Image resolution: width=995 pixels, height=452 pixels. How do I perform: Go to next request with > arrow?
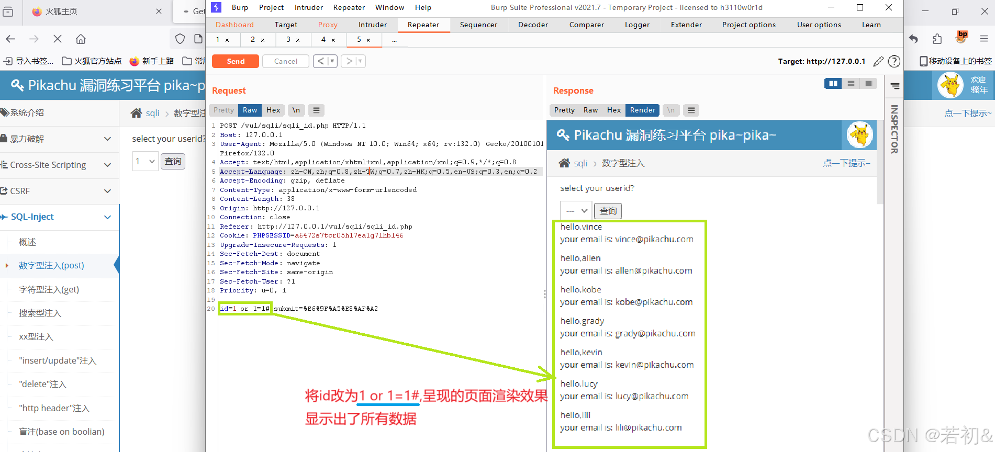349,61
